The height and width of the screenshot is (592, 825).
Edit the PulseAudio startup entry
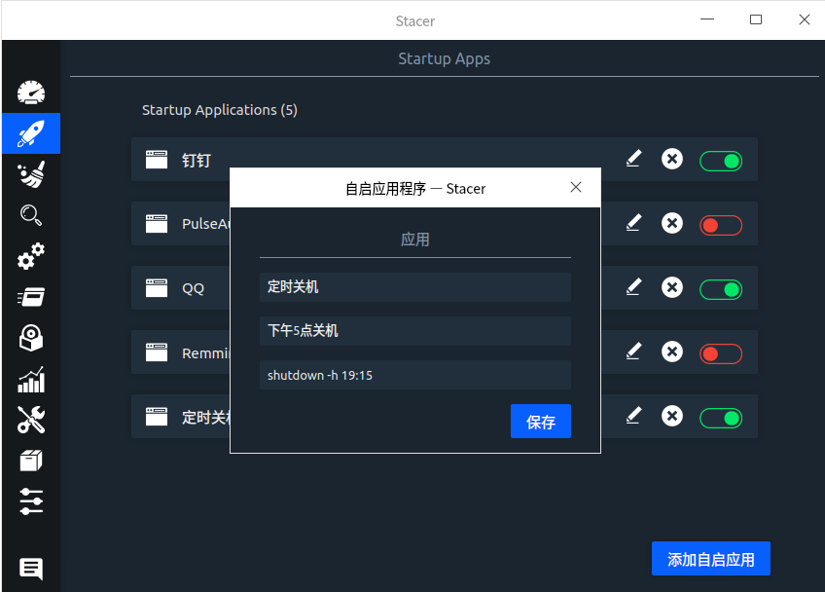(x=634, y=223)
